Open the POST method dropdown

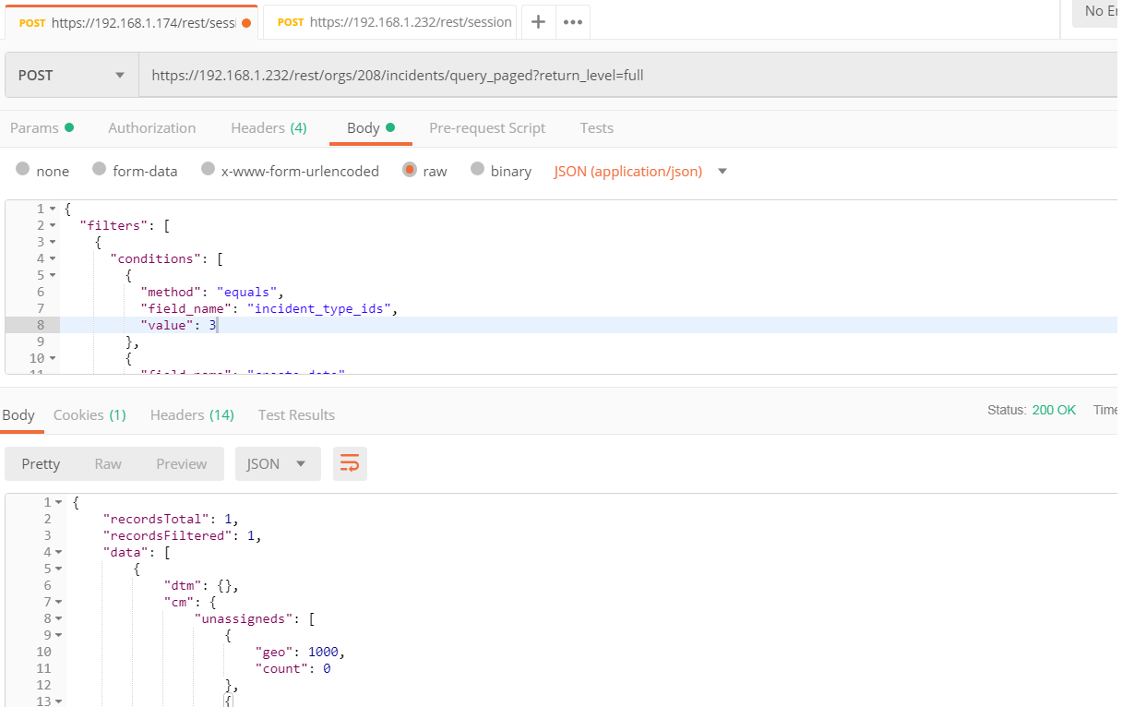pos(72,75)
